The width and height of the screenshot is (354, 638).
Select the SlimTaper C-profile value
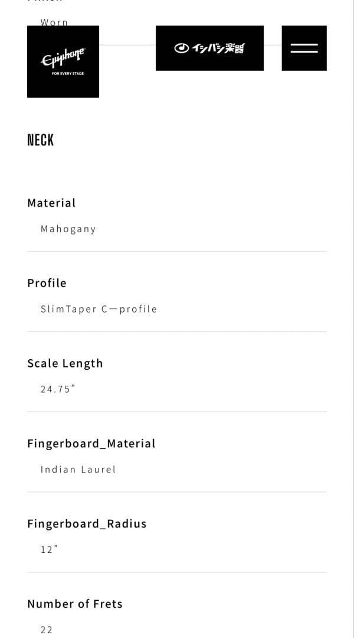(x=99, y=309)
